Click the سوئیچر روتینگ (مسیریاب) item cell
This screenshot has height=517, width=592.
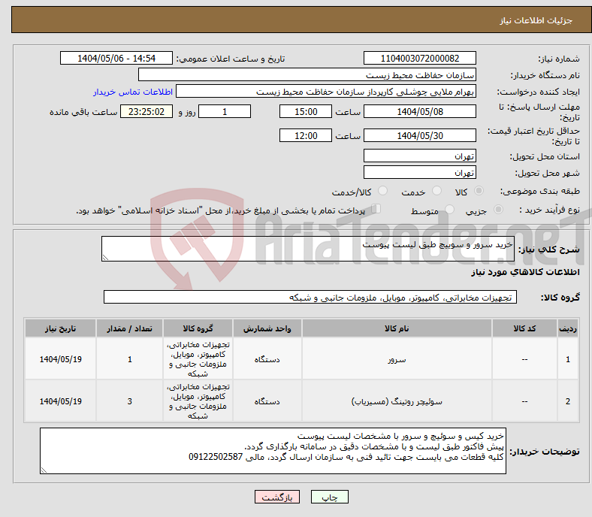[397, 401]
